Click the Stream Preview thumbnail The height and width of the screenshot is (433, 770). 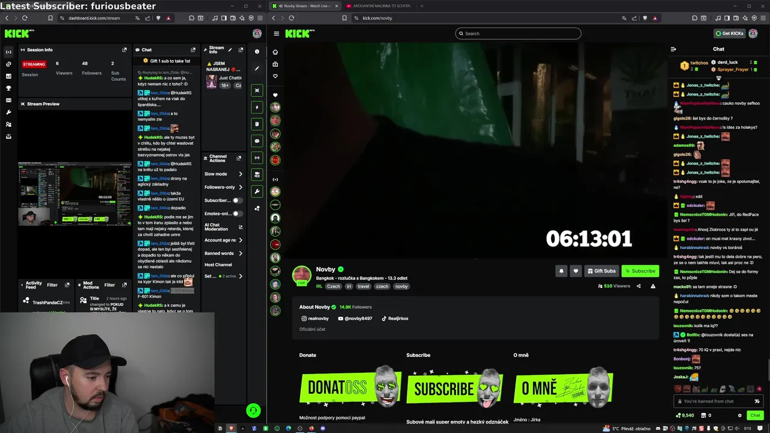pyautogui.click(x=75, y=194)
